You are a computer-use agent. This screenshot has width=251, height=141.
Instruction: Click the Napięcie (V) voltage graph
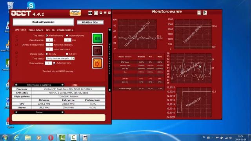click(x=194, y=102)
